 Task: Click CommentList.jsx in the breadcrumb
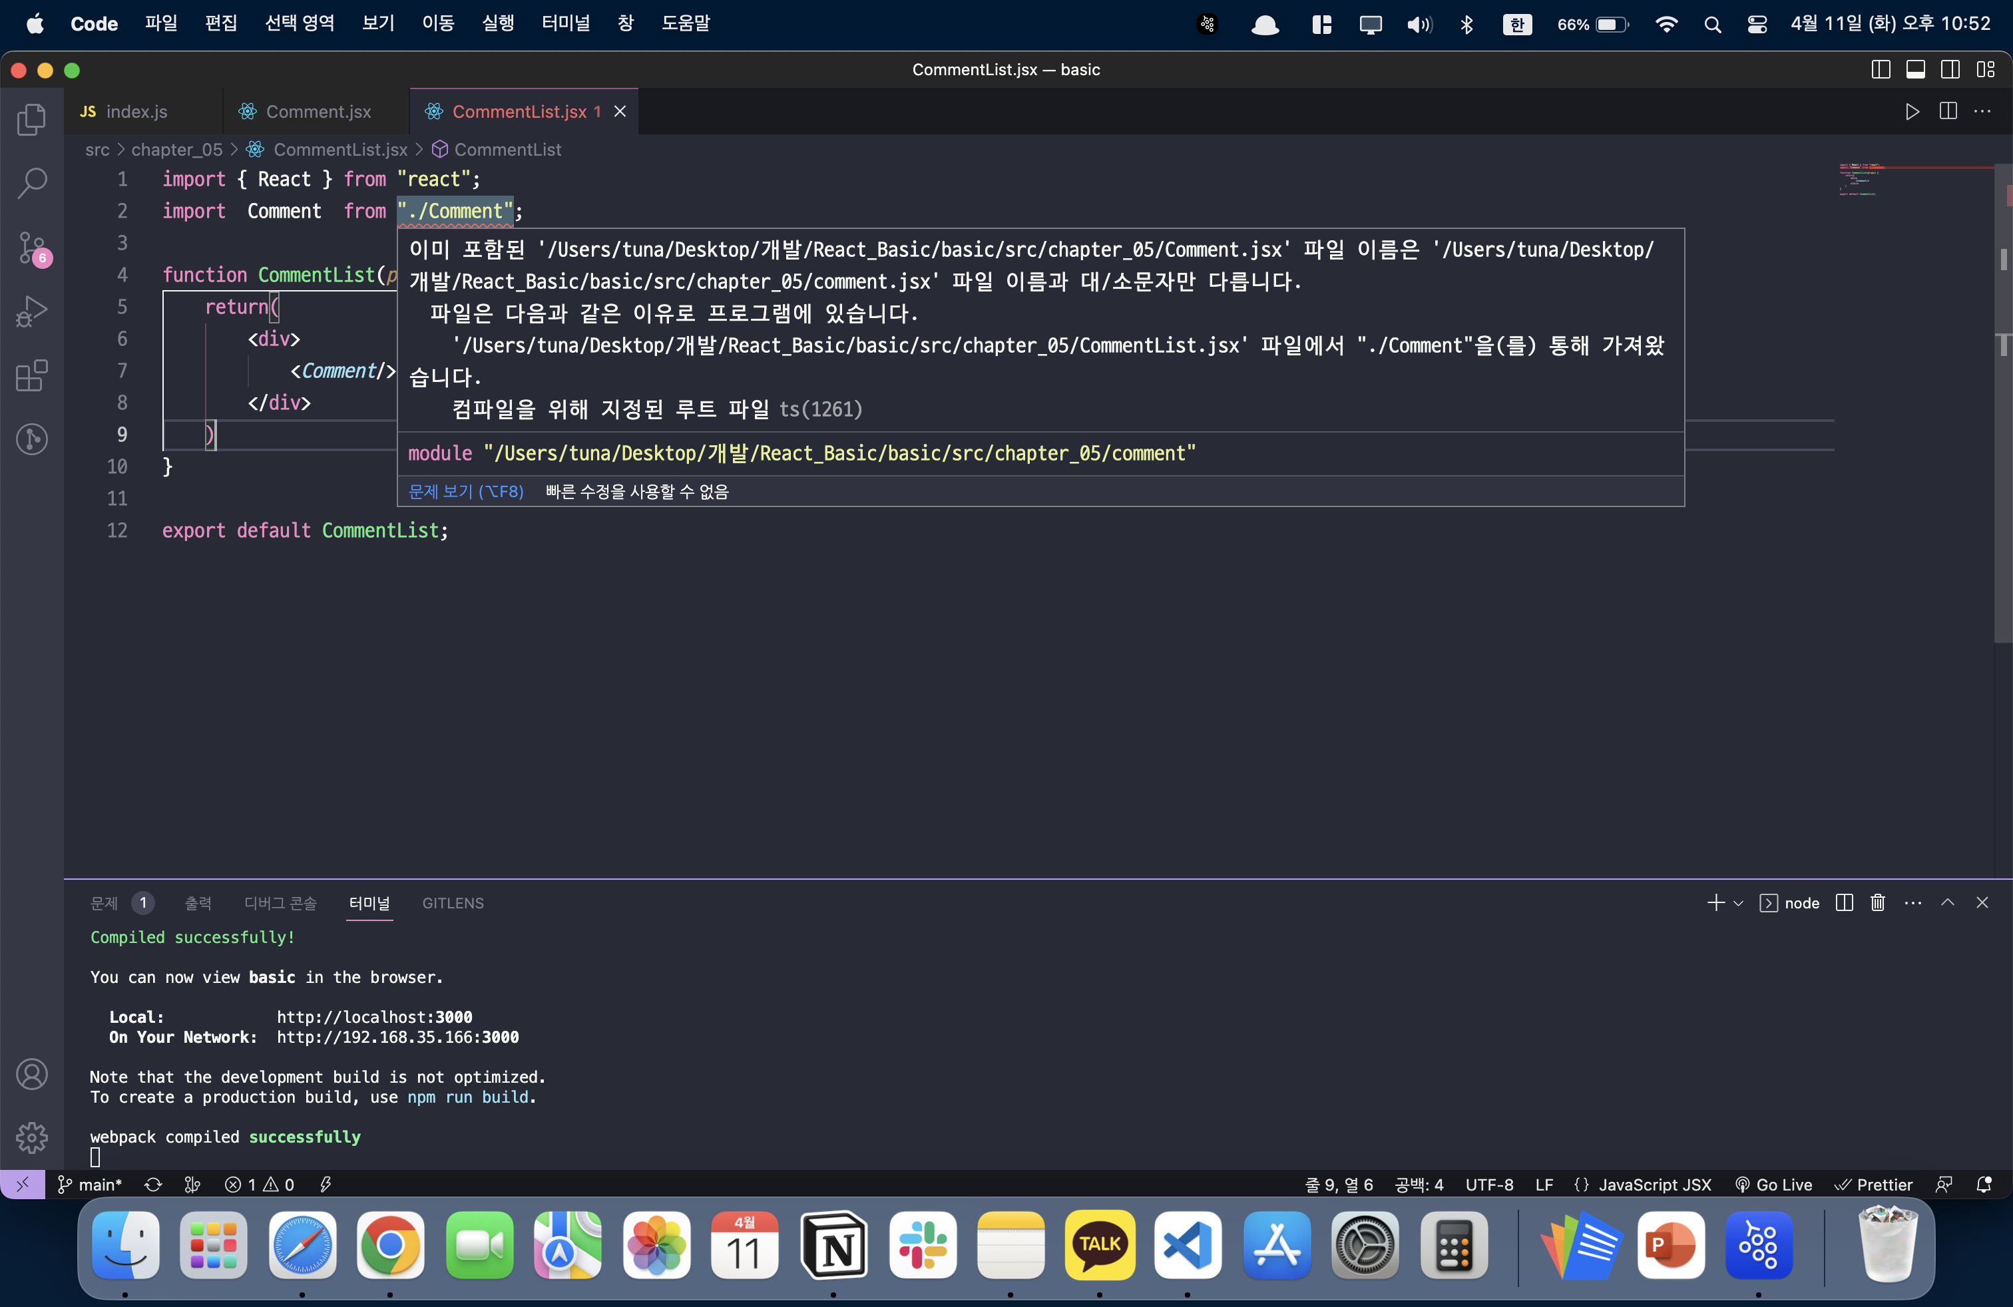point(340,150)
